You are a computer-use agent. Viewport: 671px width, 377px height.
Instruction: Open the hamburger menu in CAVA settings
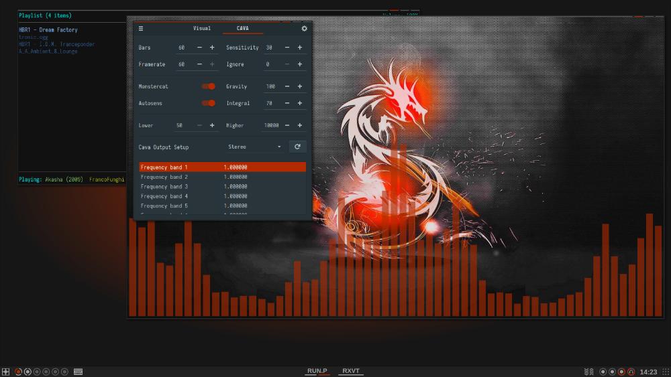pyautogui.click(x=141, y=29)
